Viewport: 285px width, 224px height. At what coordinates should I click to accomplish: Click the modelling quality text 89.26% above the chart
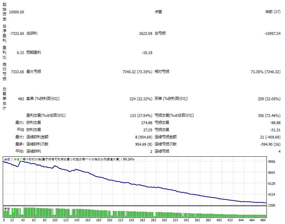point(129,159)
